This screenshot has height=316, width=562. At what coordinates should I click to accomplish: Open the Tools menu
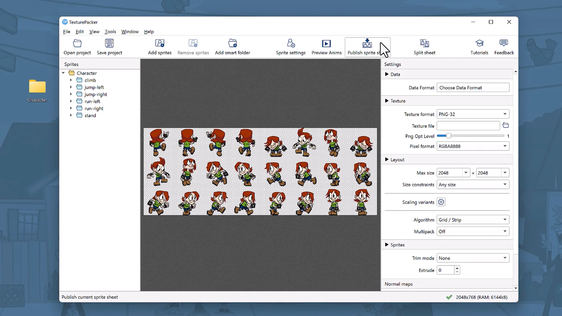[x=110, y=32]
